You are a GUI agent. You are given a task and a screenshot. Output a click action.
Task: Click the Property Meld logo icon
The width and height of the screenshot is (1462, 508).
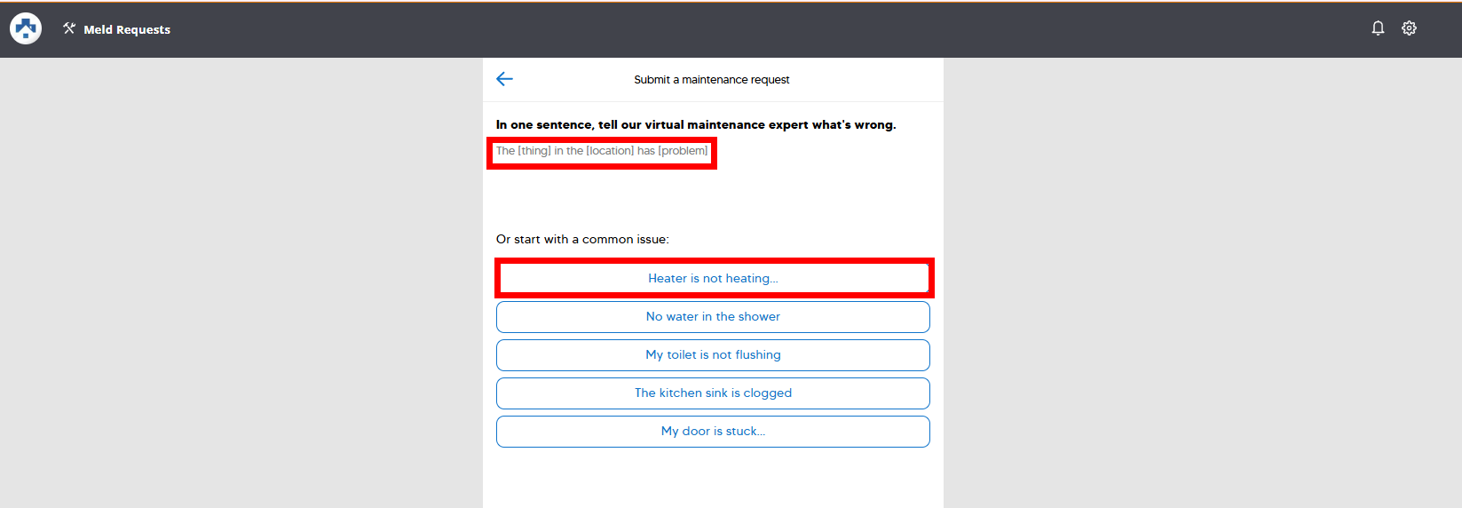click(x=26, y=28)
